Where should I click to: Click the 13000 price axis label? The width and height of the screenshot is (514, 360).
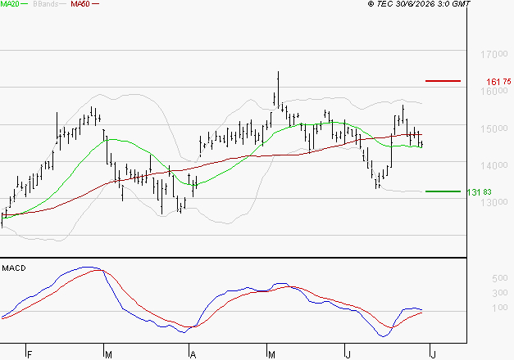[494, 202]
